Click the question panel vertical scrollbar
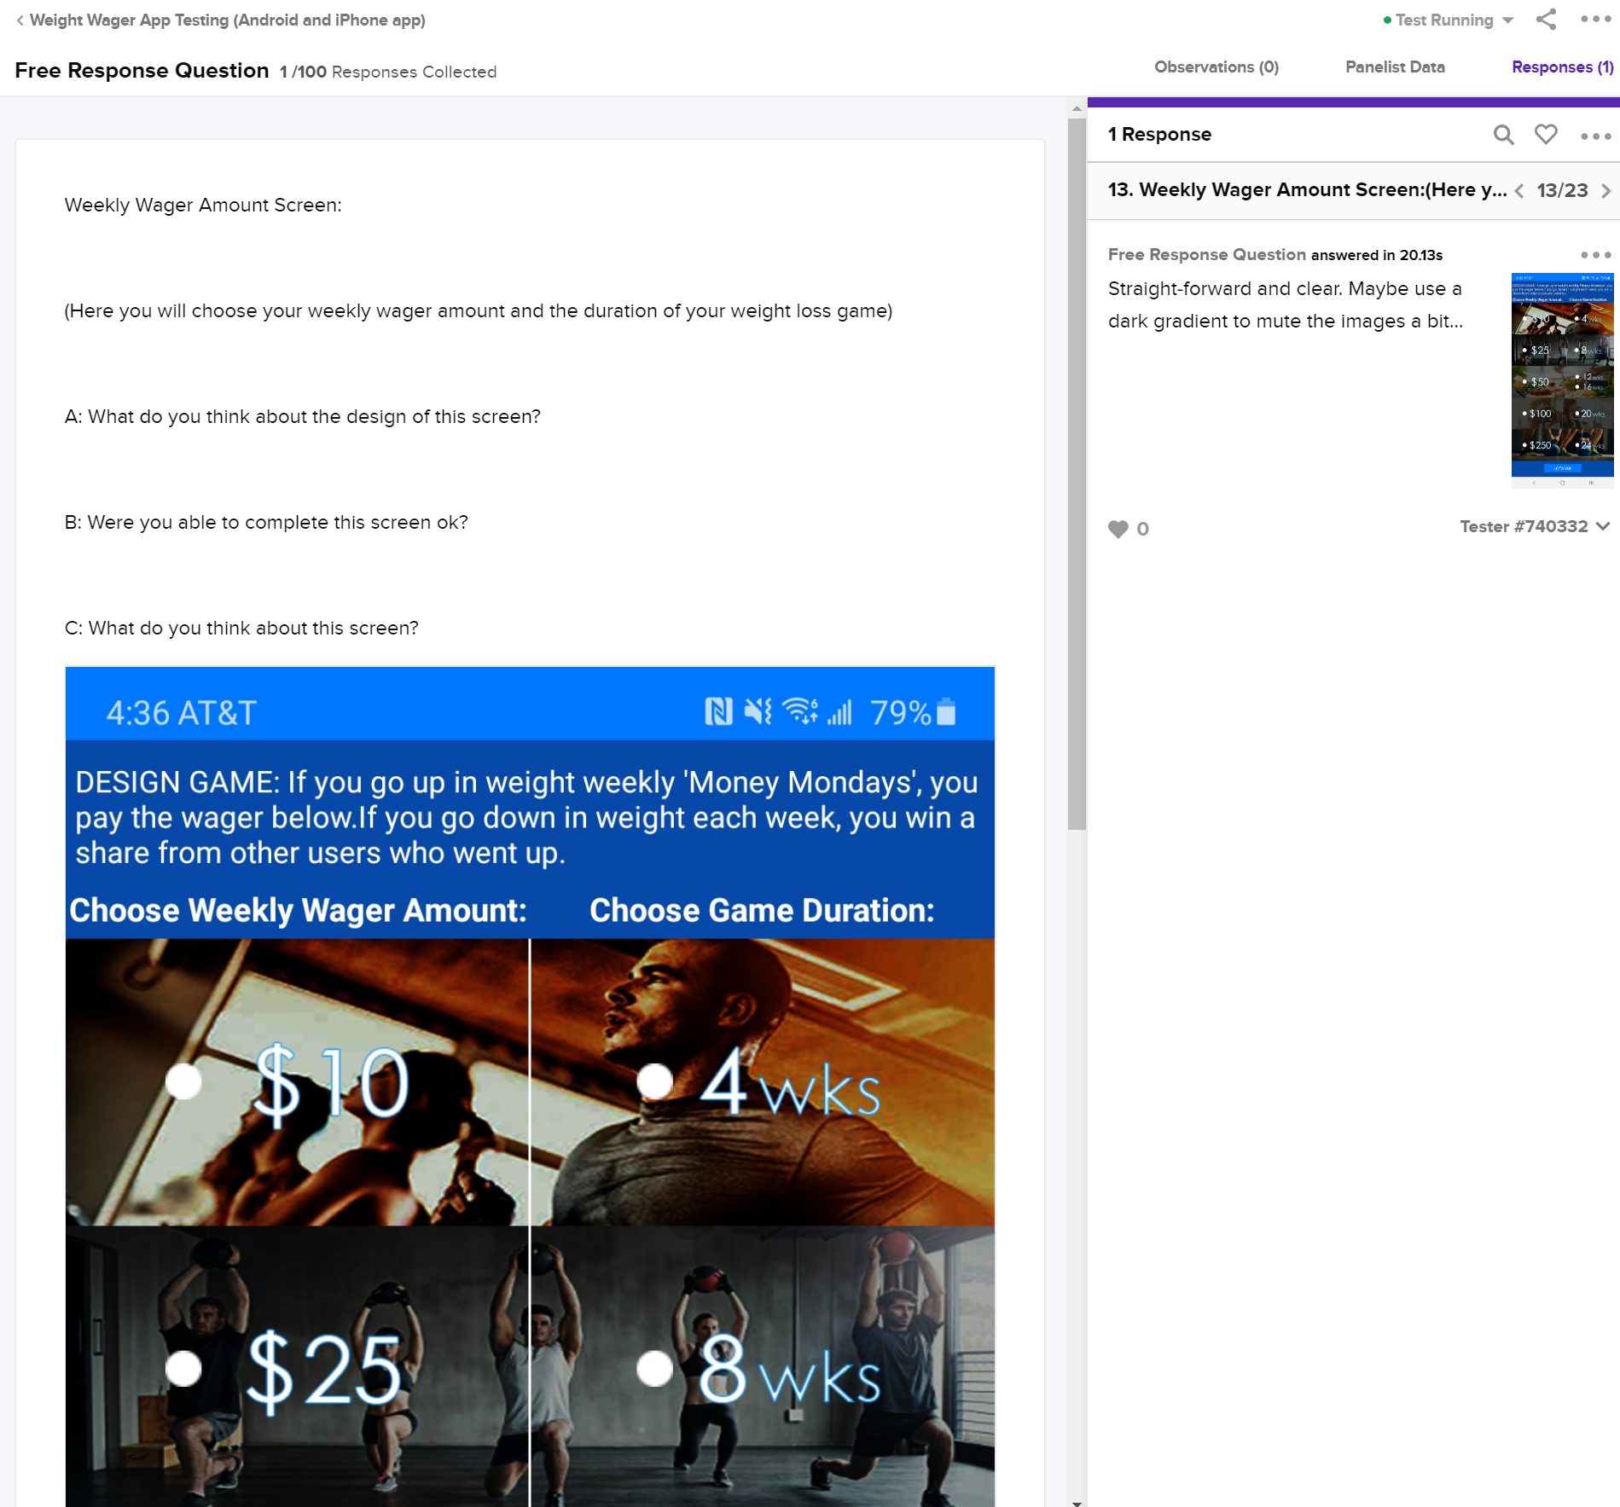 [1077, 473]
